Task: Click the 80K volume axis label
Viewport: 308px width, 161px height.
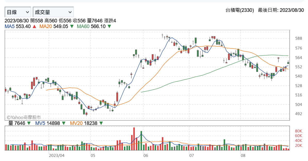Action: point(298,131)
